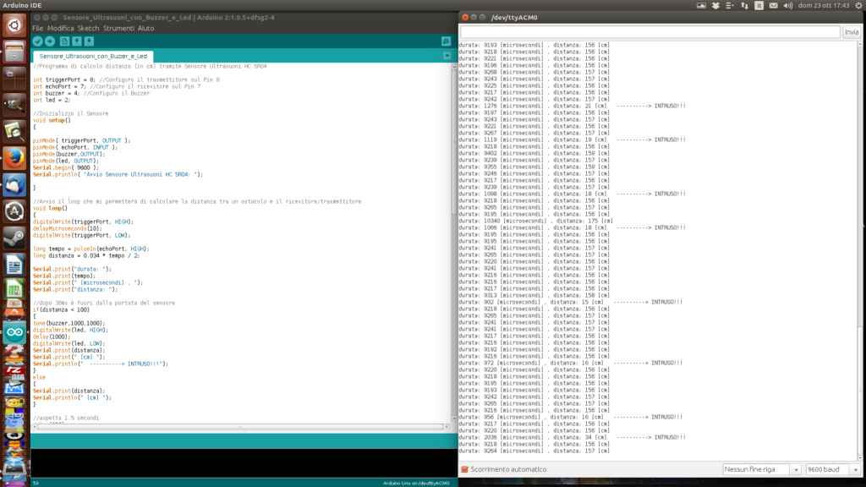866x487 pixels.
Task: Click the serial monitor text input field
Action: pyautogui.click(x=650, y=32)
